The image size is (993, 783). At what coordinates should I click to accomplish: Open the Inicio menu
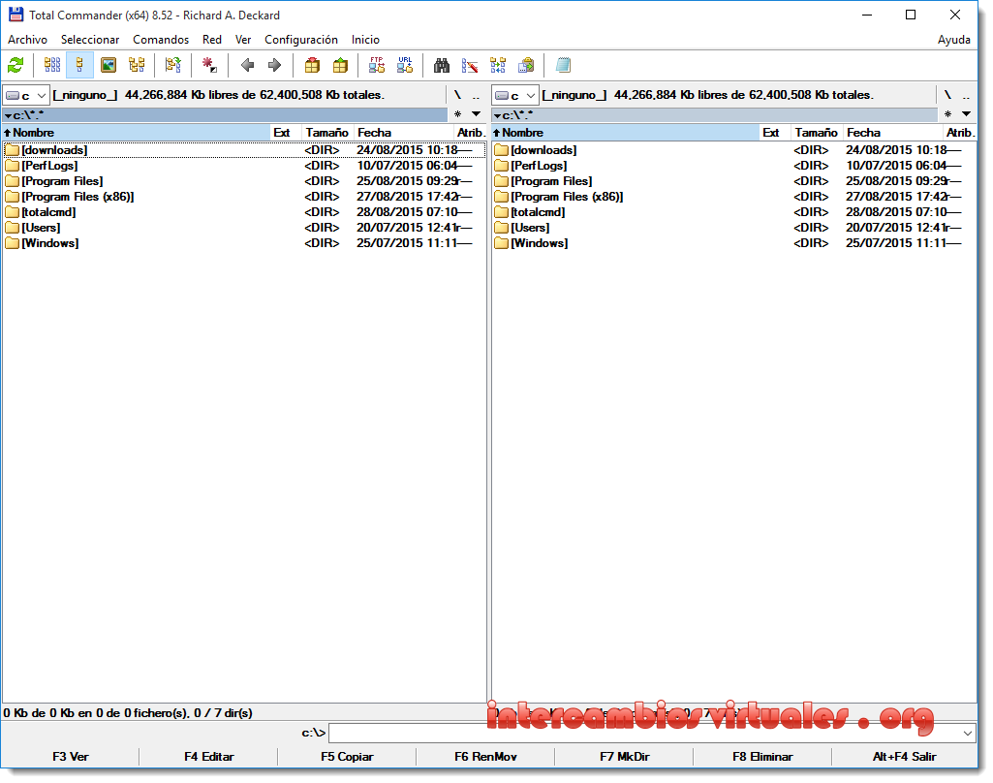point(365,40)
